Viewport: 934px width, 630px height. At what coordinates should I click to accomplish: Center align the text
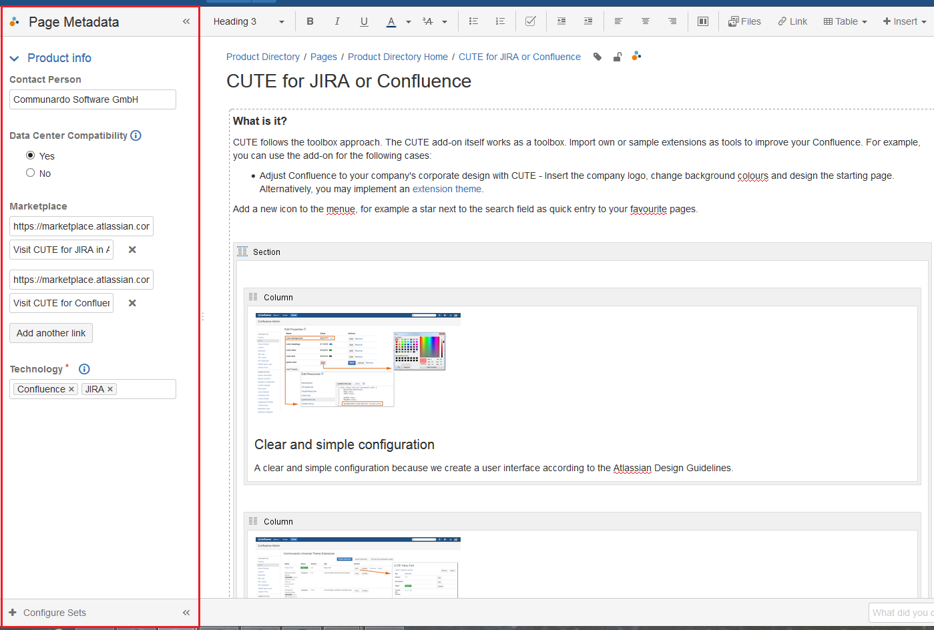[646, 21]
